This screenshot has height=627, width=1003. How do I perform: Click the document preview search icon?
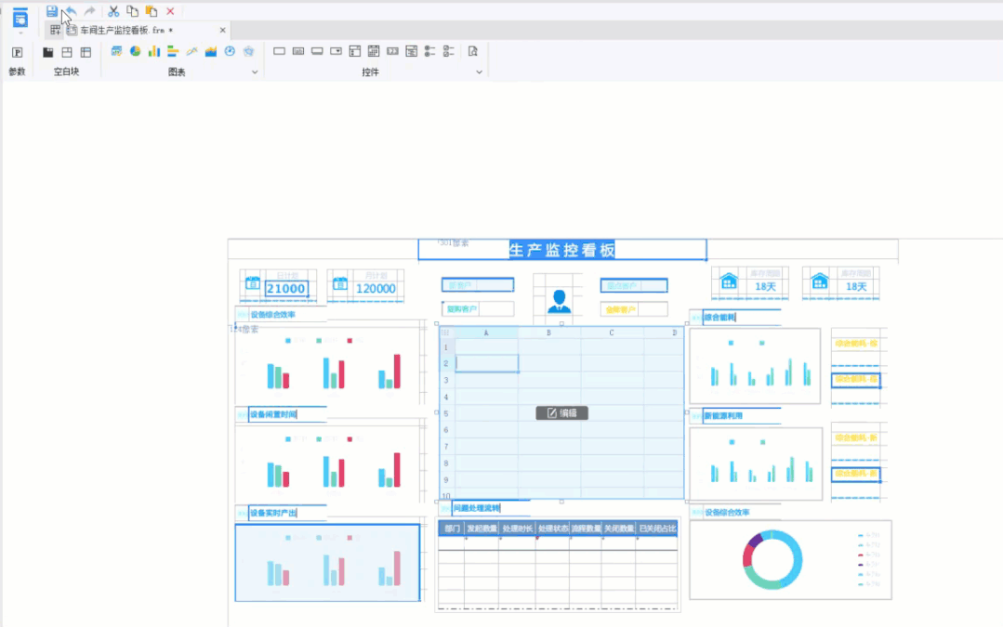pos(473,51)
